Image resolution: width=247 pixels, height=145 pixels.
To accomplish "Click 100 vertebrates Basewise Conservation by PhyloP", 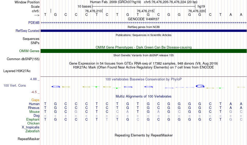I will click(x=144, y=79).
